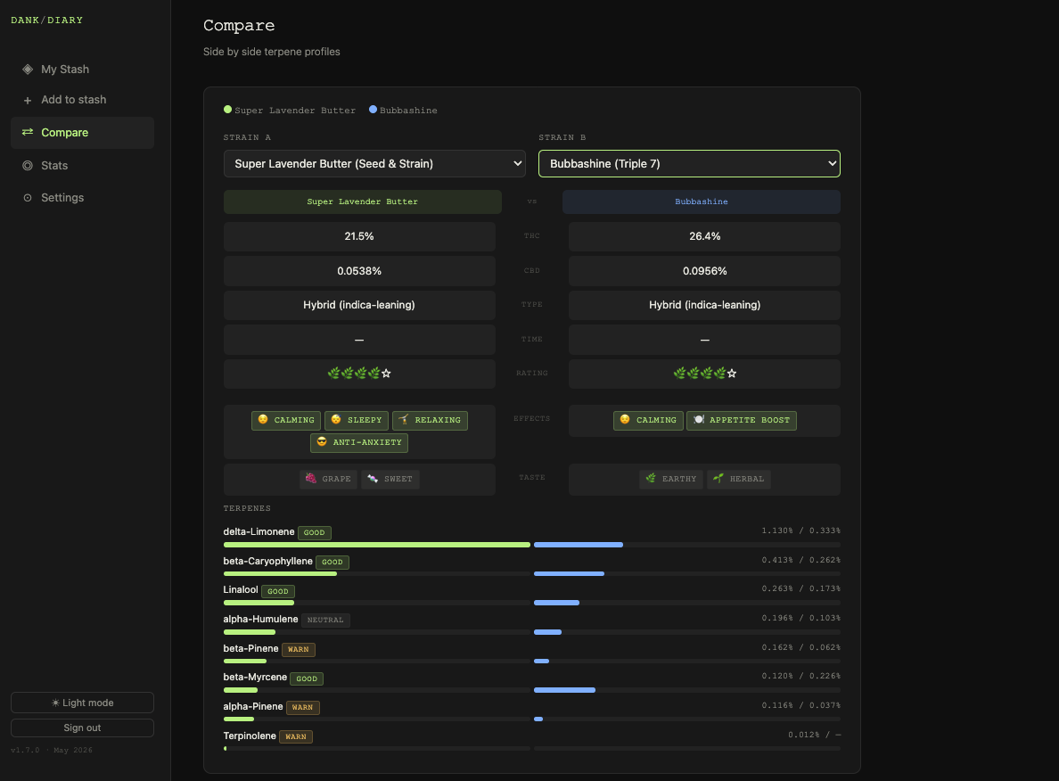Open the Strain A dropdown
Viewport: 1059px width, 781px height.
click(x=374, y=163)
